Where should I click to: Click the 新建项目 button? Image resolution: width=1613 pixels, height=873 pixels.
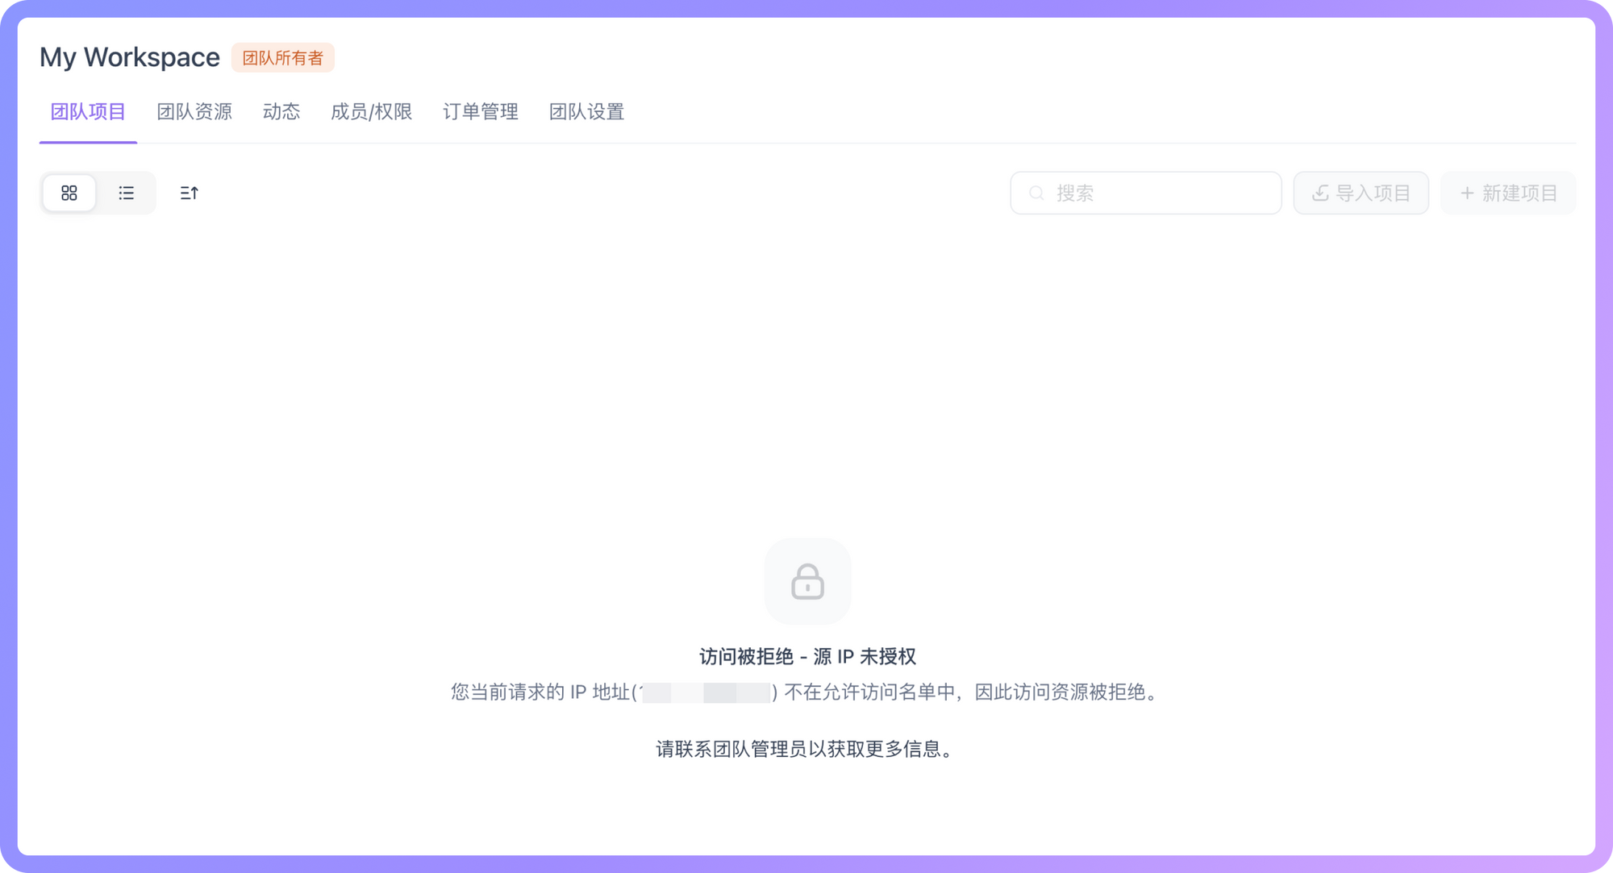tap(1508, 193)
